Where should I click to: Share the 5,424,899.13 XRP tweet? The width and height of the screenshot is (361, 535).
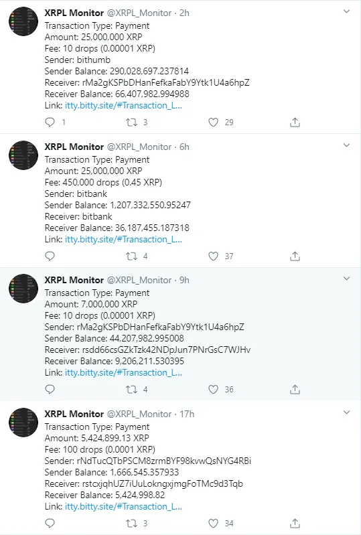click(295, 523)
